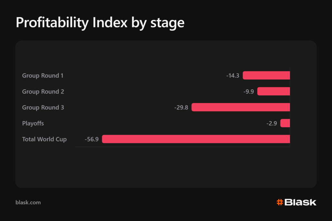The width and height of the screenshot is (332, 221).
Task: Click the Profitability Index by stage title
Action: click(x=100, y=22)
